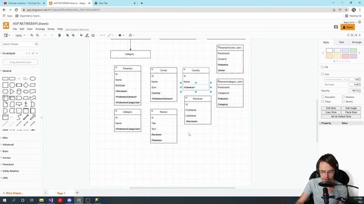Select the pink/red style swatch

coord(345,56)
